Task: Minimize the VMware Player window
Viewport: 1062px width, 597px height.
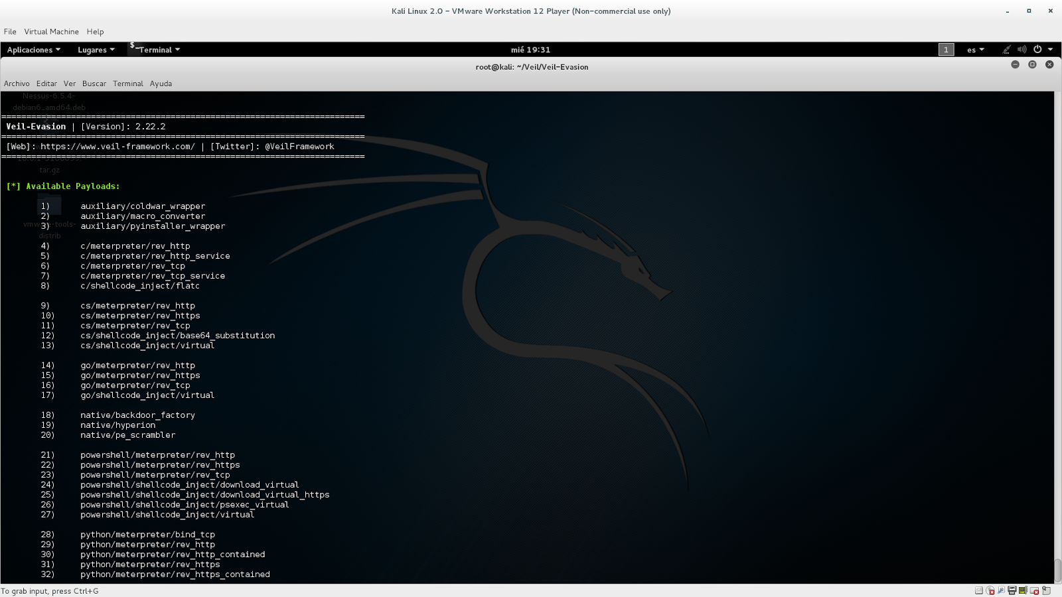Action: click(1008, 11)
